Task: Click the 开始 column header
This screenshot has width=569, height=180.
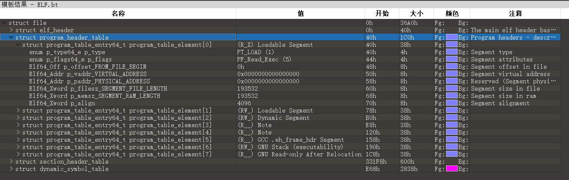Action: click(382, 14)
